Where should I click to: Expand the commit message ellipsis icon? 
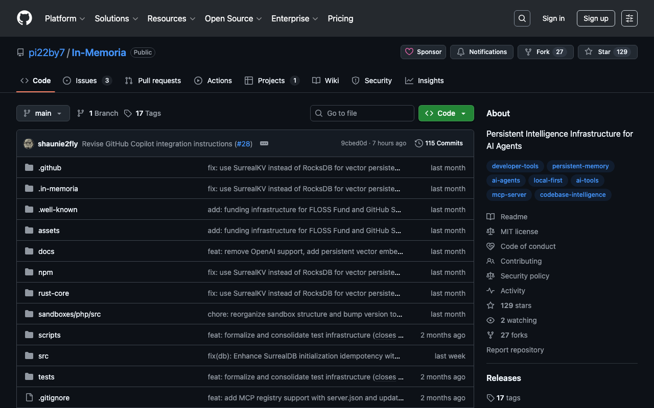[264, 143]
